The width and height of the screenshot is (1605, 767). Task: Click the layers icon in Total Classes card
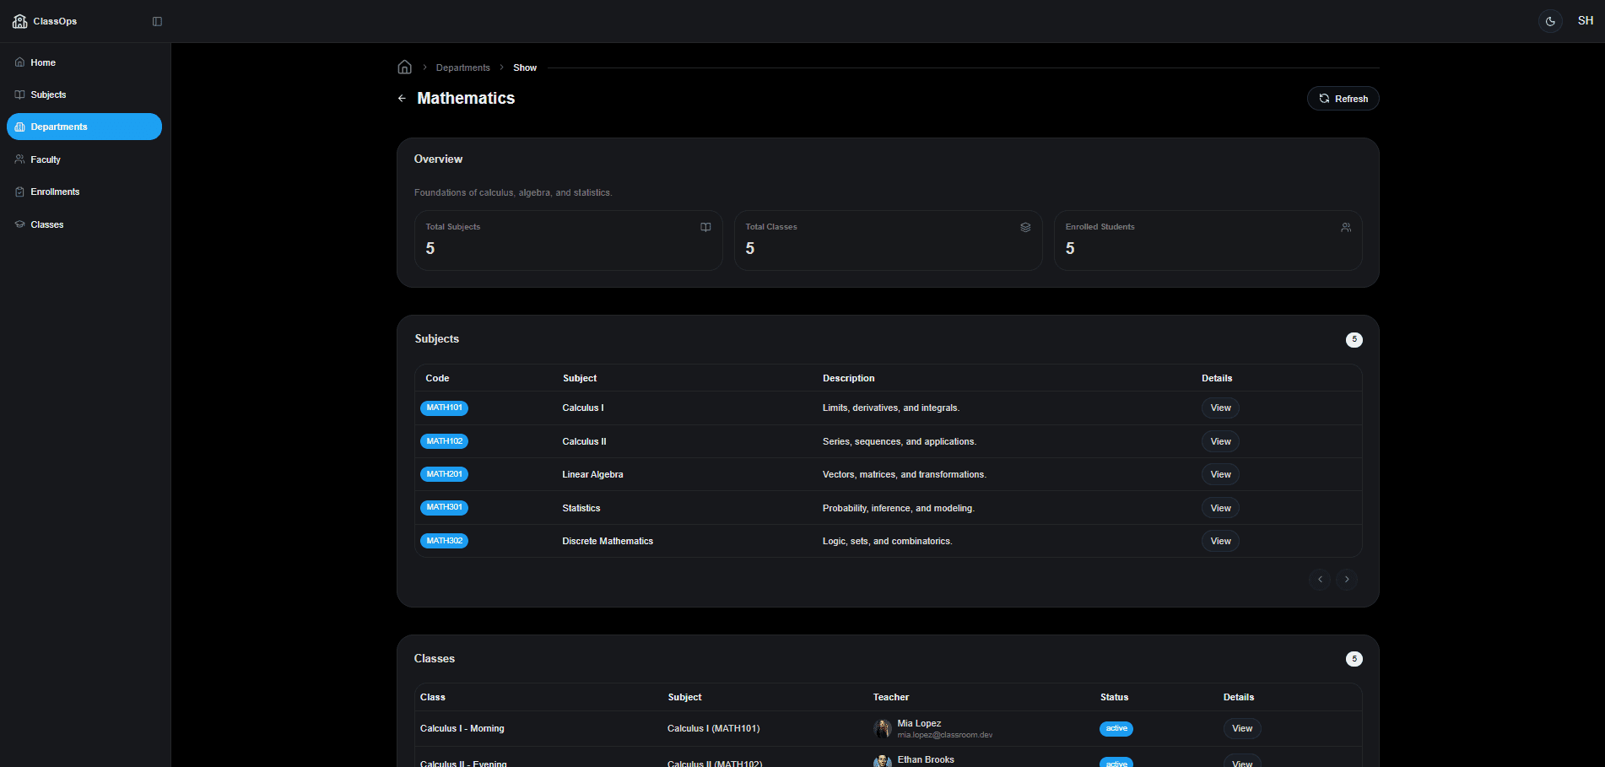point(1025,227)
